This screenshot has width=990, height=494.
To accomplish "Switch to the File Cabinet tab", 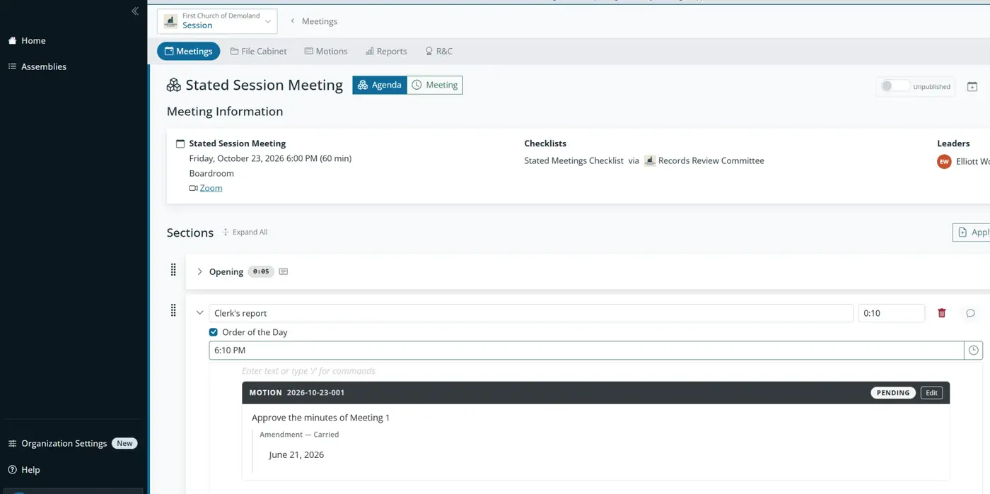I will coord(259,51).
